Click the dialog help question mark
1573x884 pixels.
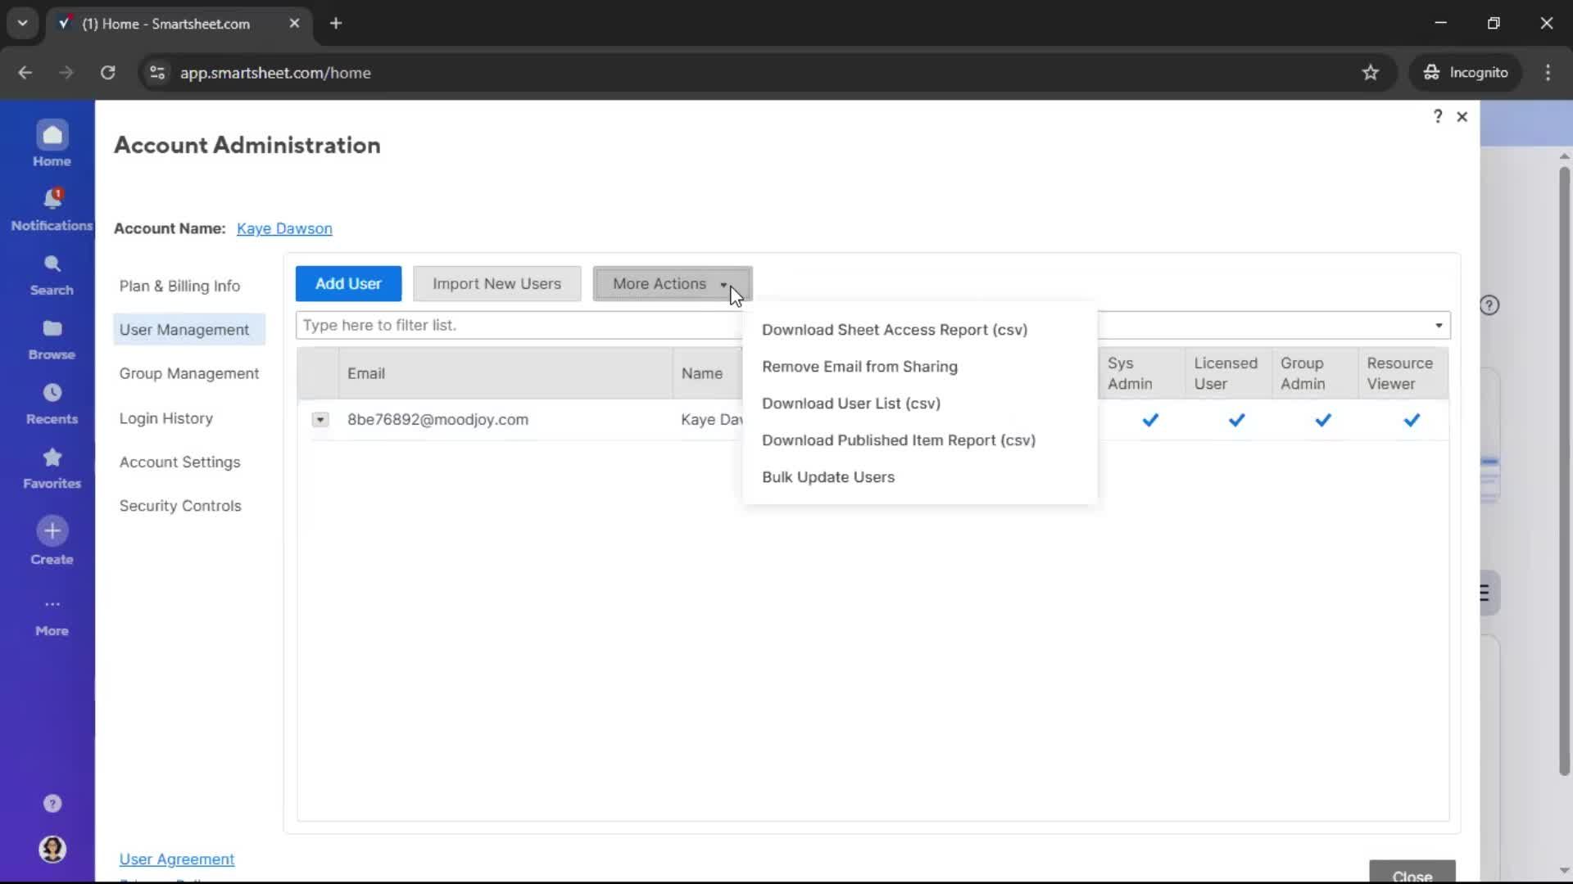pyautogui.click(x=1437, y=116)
